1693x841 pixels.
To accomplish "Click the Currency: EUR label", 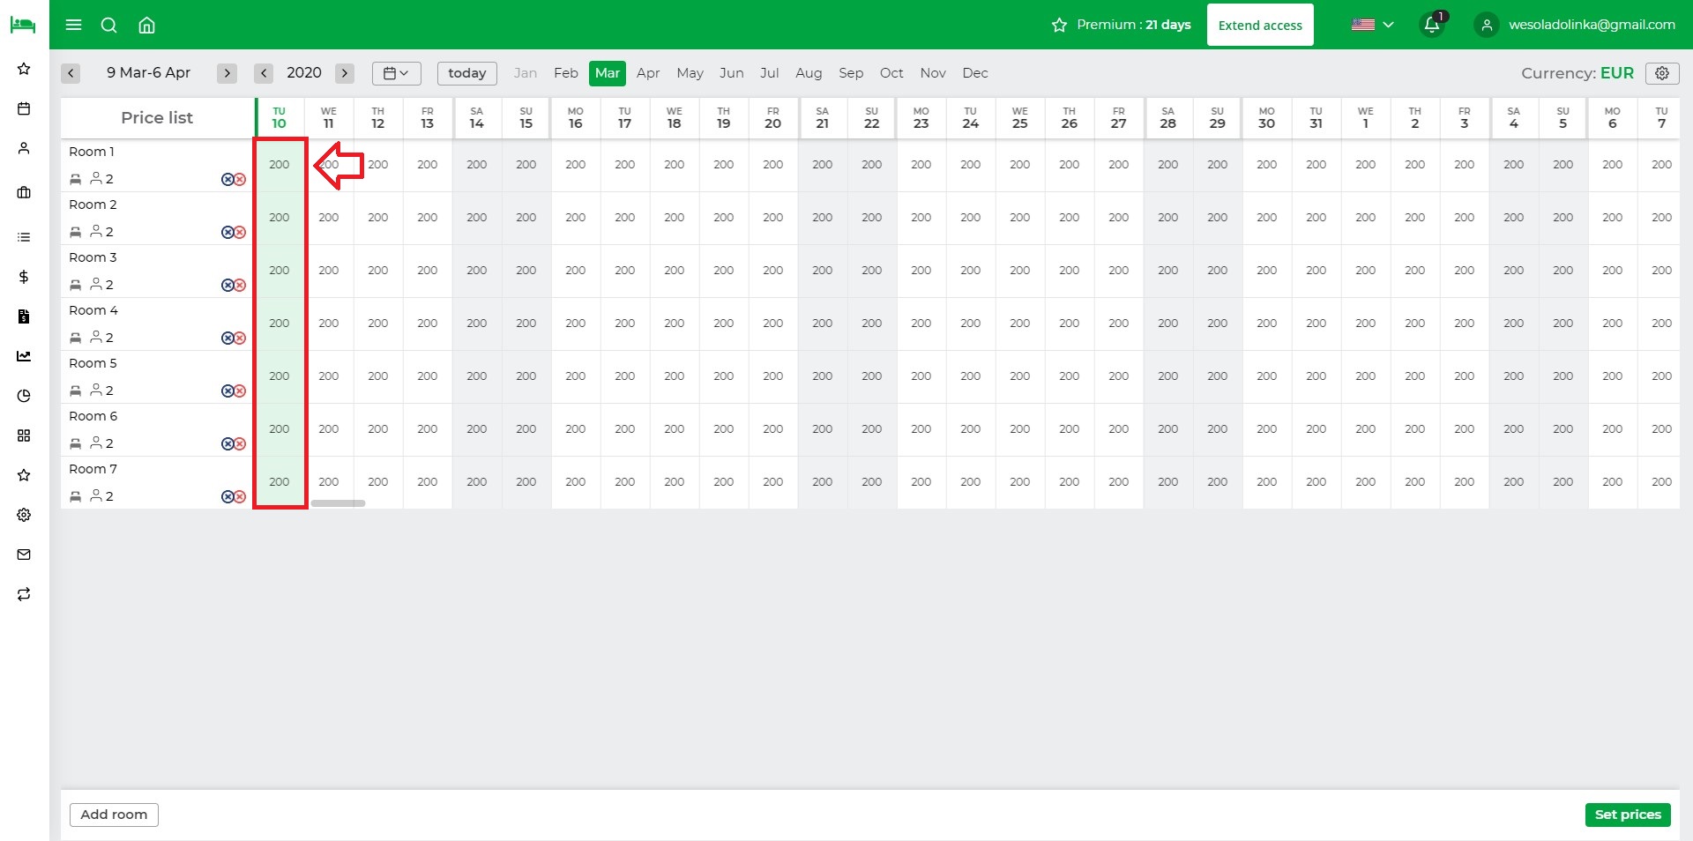I will (1577, 73).
